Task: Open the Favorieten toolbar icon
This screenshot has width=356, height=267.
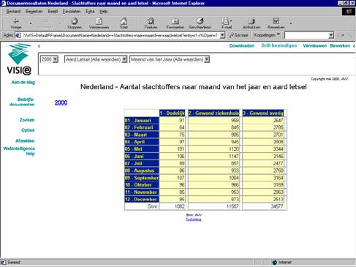Action: click(175, 21)
